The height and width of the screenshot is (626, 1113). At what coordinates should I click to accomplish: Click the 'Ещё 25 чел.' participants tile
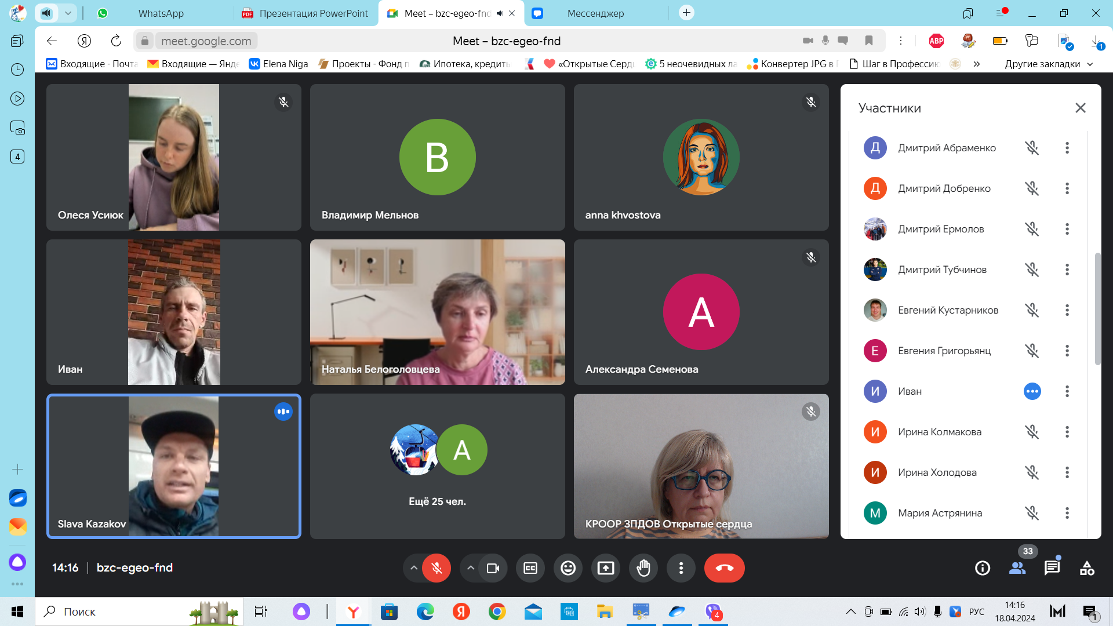pos(437,467)
